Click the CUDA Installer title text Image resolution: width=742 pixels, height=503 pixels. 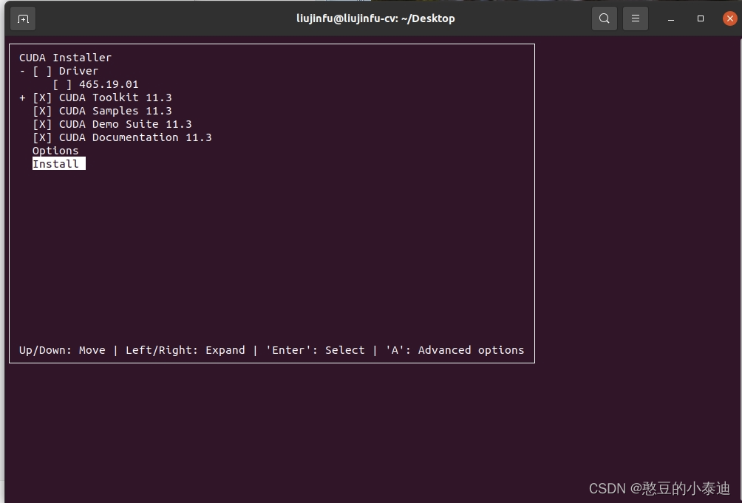(64, 57)
